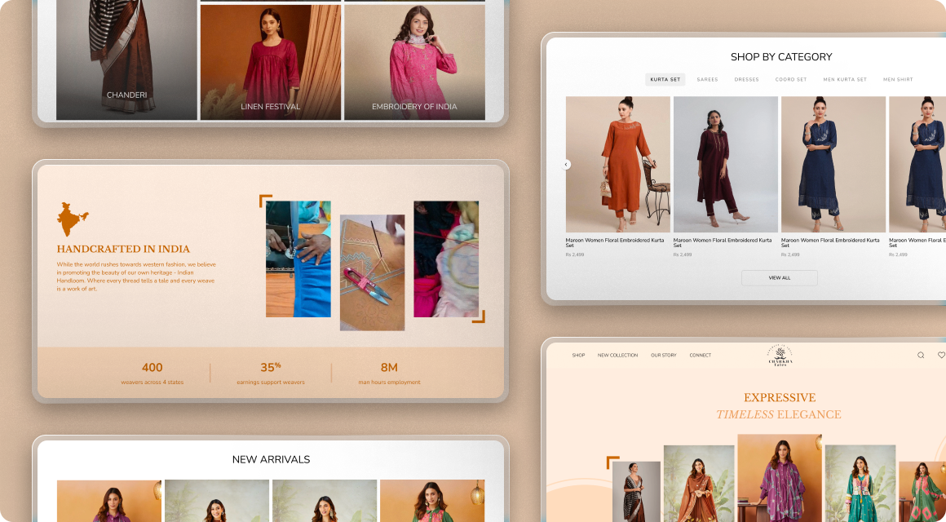Click the sewing machine craft photo

click(298, 259)
